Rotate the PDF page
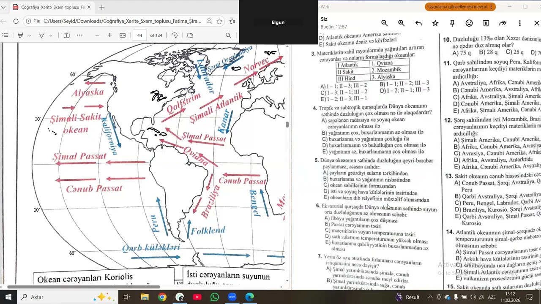Viewport: 541px width, 304px height. [175, 35]
